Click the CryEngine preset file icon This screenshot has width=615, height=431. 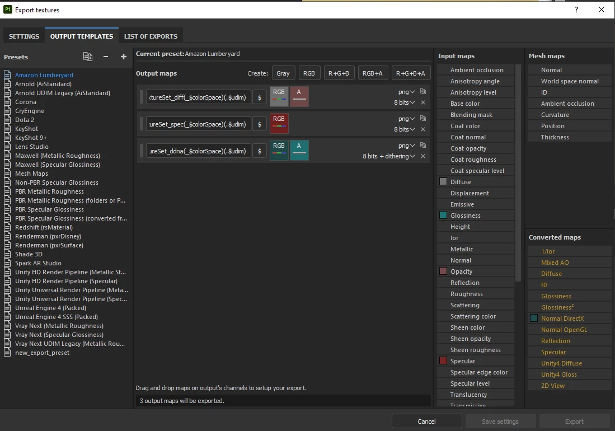7,111
